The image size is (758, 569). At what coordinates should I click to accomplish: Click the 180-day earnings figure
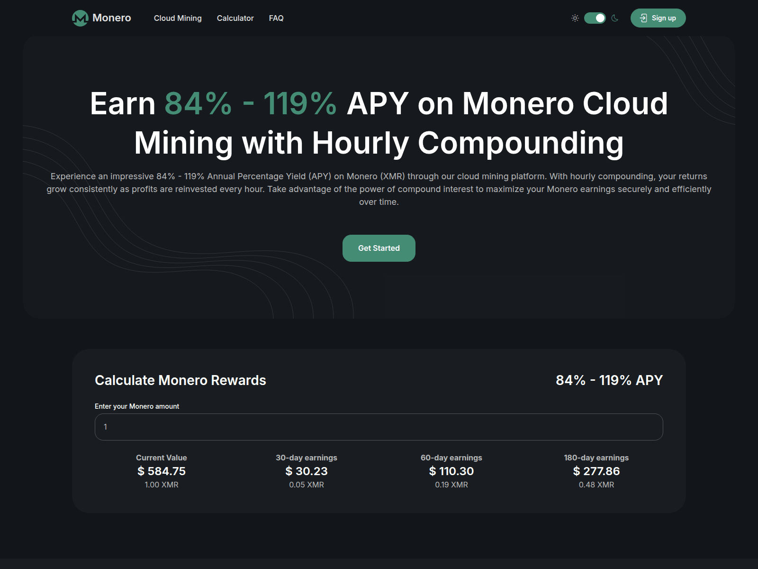coord(596,471)
